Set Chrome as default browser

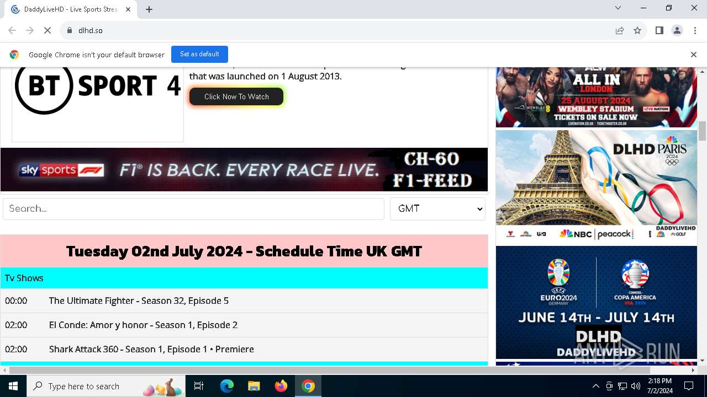[199, 54]
